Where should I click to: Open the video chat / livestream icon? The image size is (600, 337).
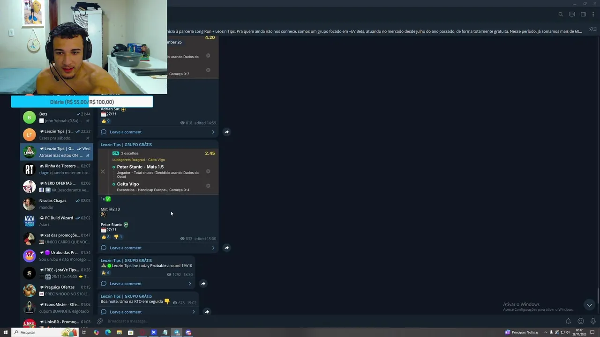(x=572, y=15)
